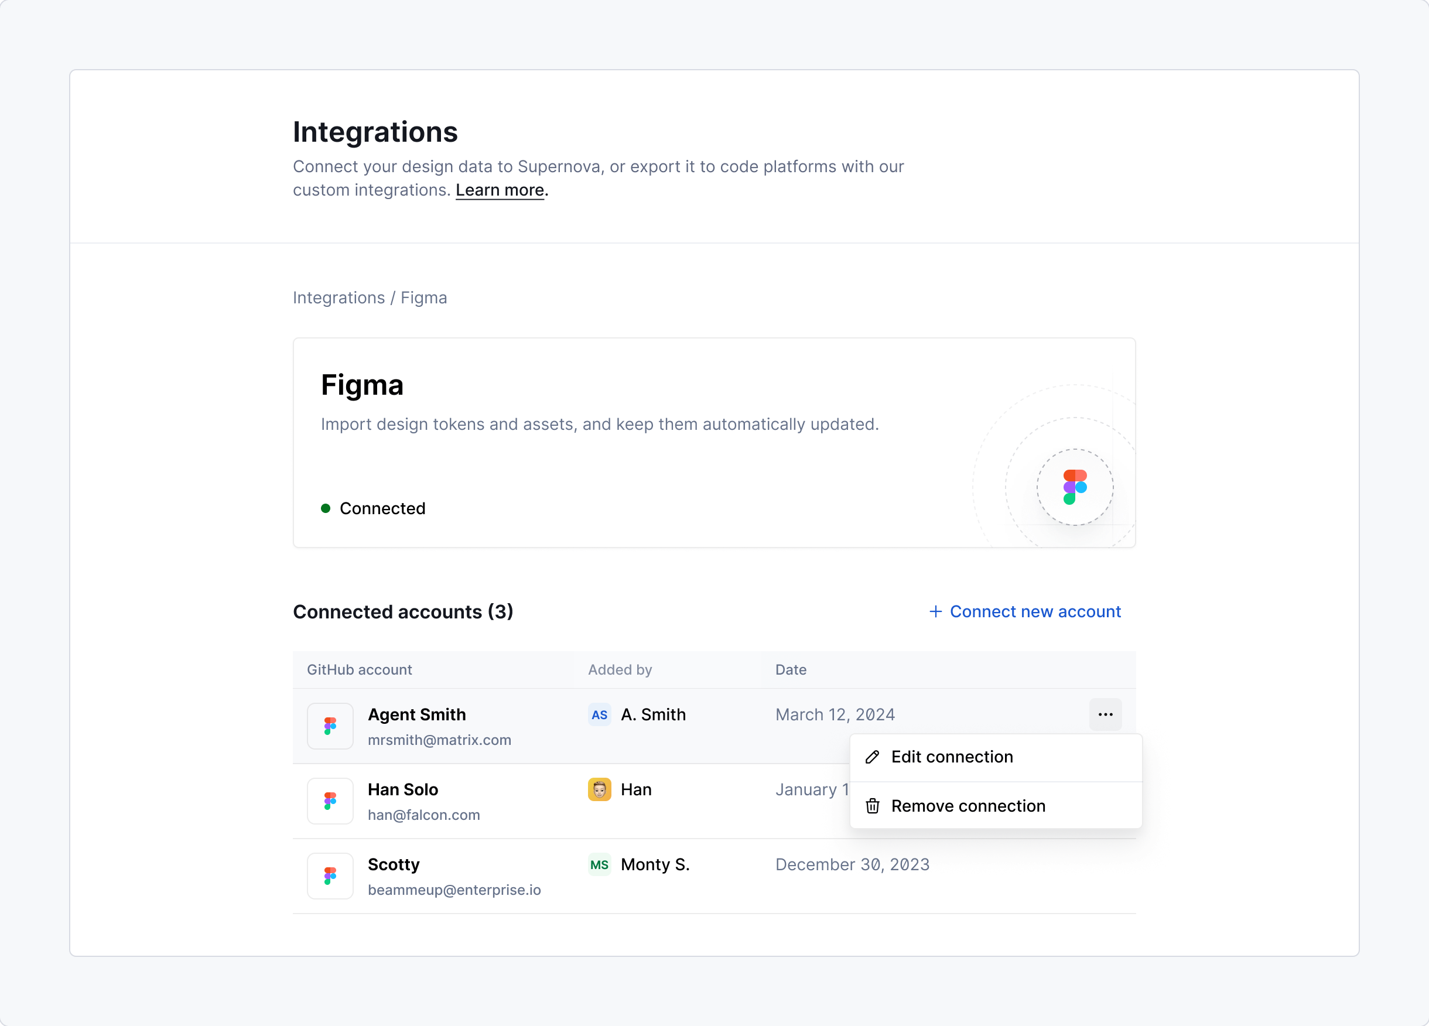Click the trash icon beside Remove connection

click(872, 806)
